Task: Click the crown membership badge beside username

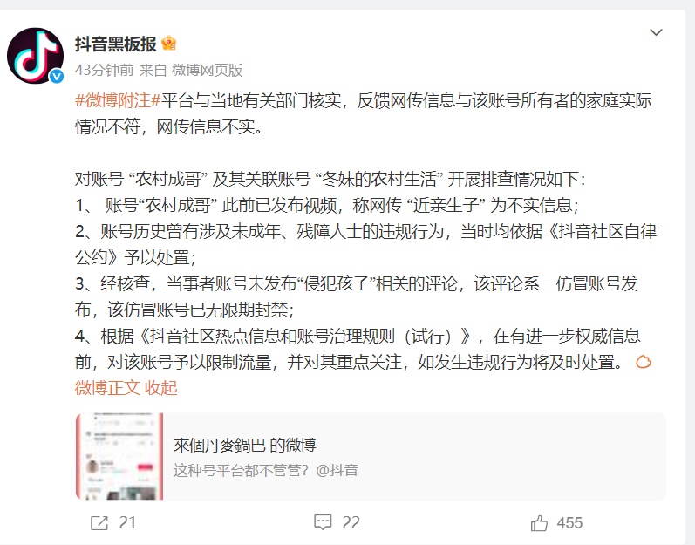Action: tap(169, 44)
